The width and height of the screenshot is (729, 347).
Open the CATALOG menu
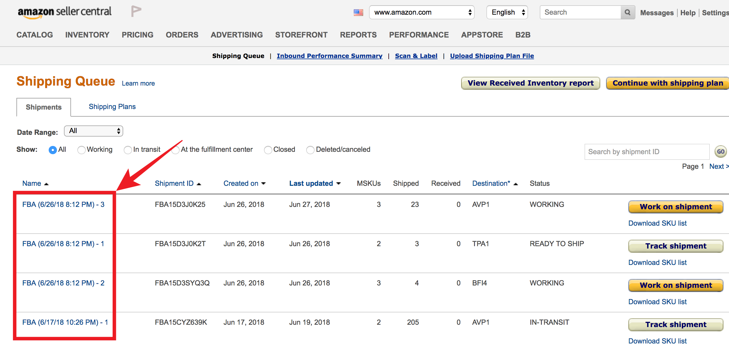(x=35, y=35)
